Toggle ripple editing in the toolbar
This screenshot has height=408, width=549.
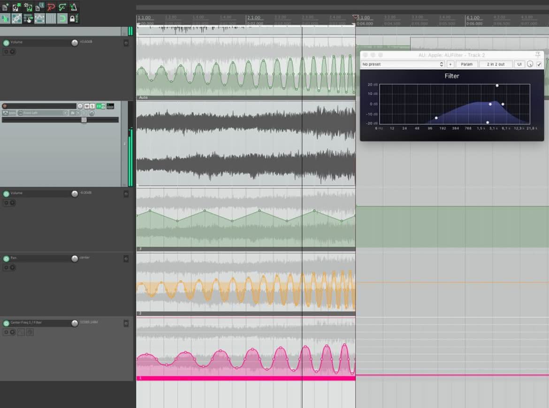28,18
